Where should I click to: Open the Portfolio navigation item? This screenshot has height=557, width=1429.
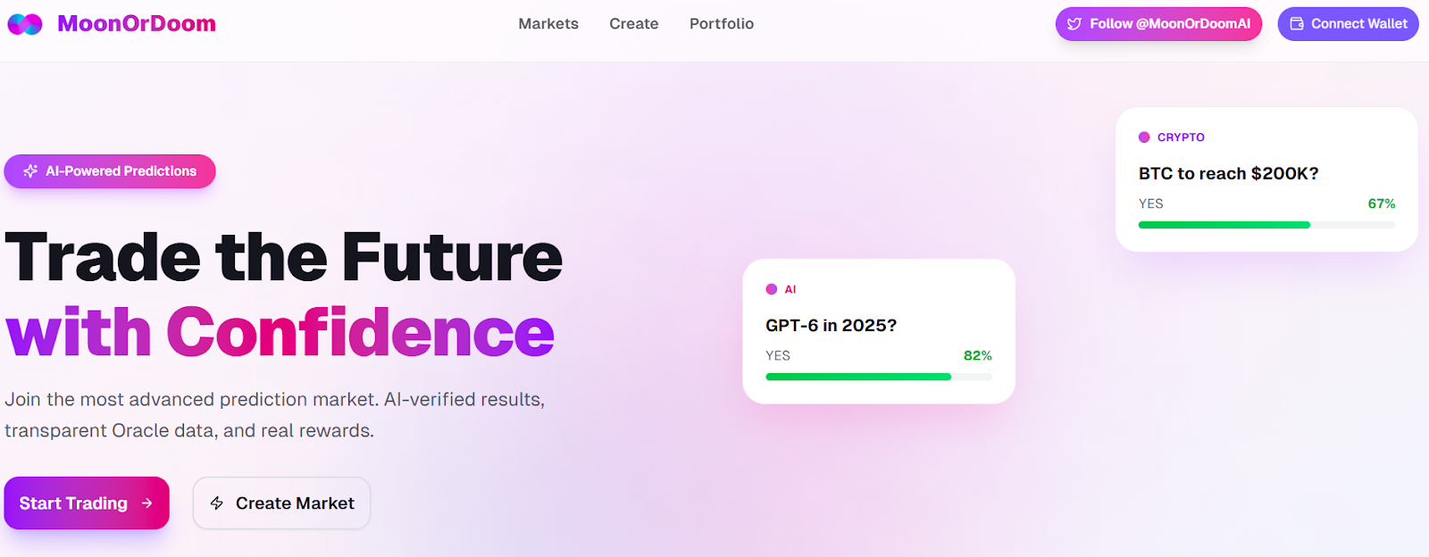[x=722, y=24]
